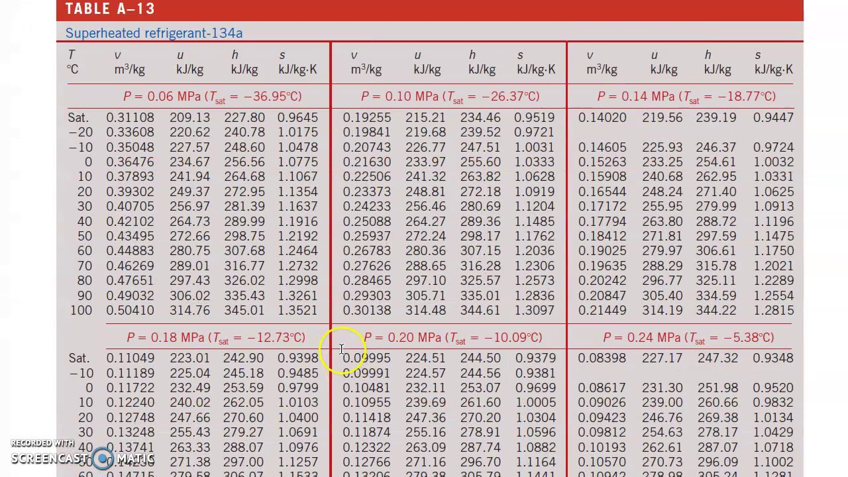Click the internal energy value 272.24
Image resolution: width=848 pixels, height=477 pixels.
[425, 237]
